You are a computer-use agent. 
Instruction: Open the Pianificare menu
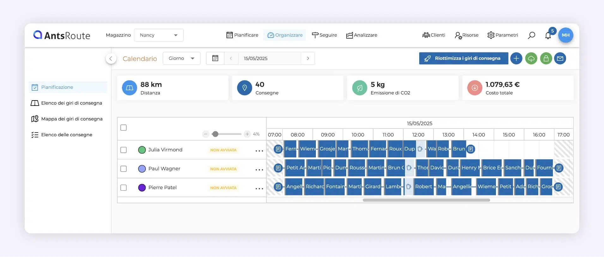point(242,35)
